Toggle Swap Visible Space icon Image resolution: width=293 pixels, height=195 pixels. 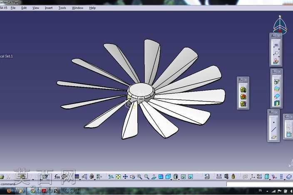[x=191, y=177]
